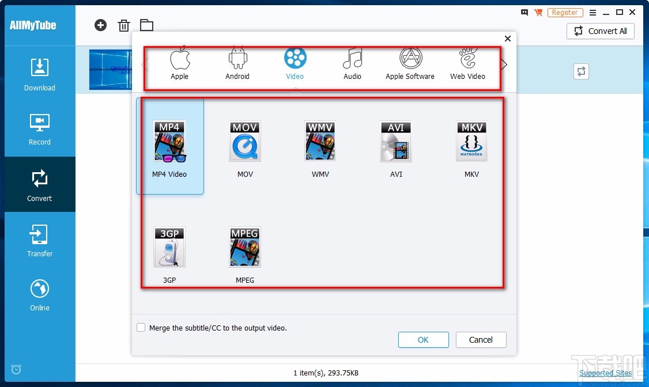This screenshot has width=649, height=387.
Task: Click the alarm clock scheduler icon
Action: coord(16,369)
